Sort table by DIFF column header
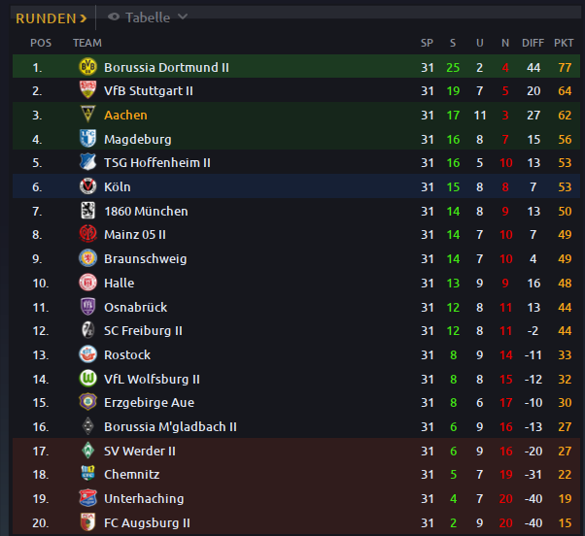The image size is (585, 536). coord(533,43)
